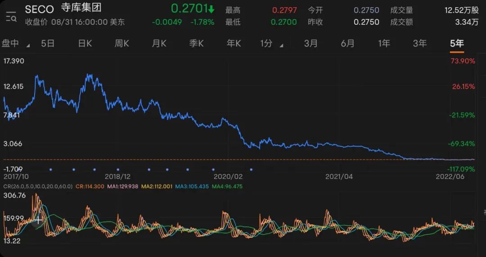Click the crosshair cursor on CR chart

38,220
